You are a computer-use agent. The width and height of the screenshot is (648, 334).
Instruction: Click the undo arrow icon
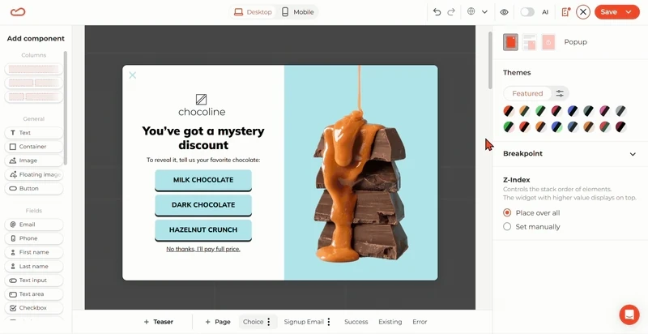pos(437,12)
